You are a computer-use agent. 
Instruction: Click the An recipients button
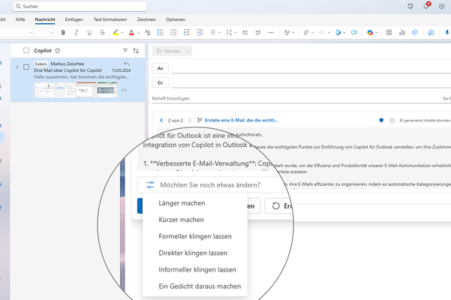pyautogui.click(x=161, y=67)
